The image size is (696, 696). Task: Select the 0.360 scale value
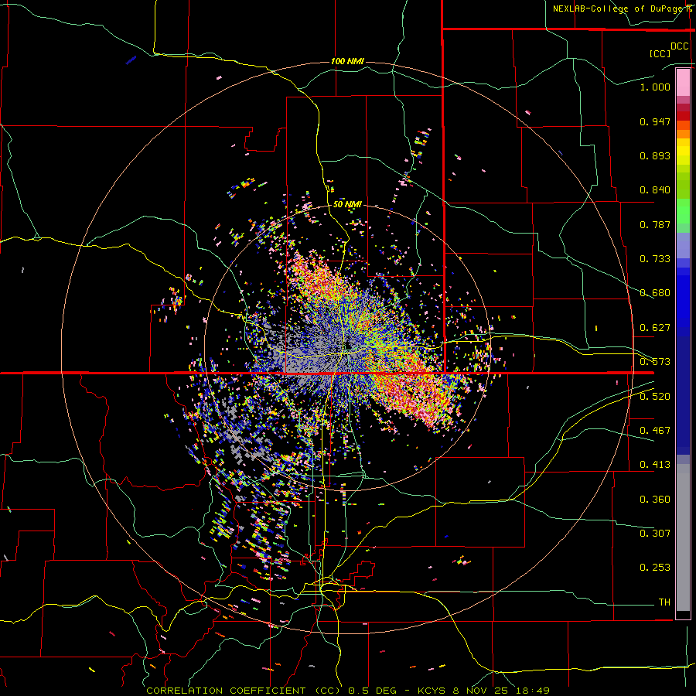[x=655, y=500]
